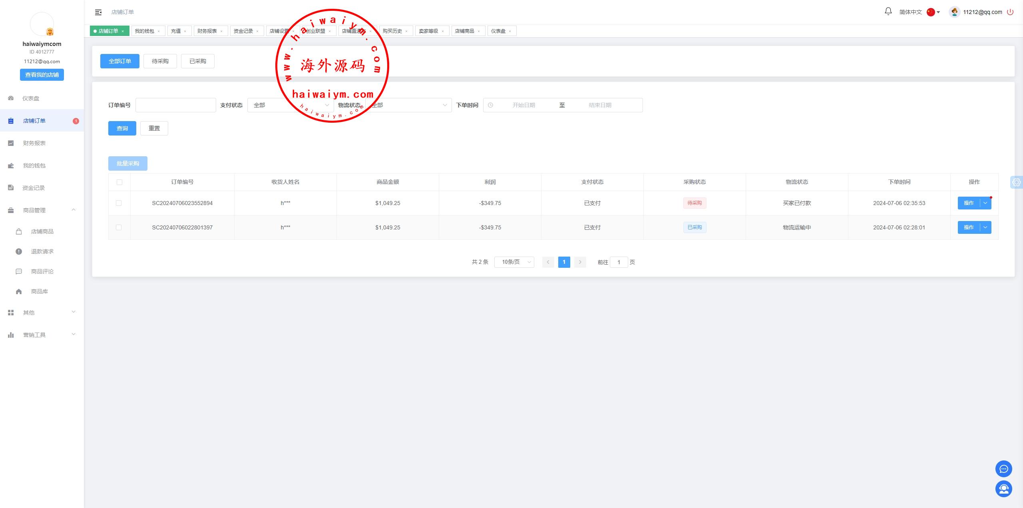Click the settings gear on right edge

pyautogui.click(x=1016, y=182)
